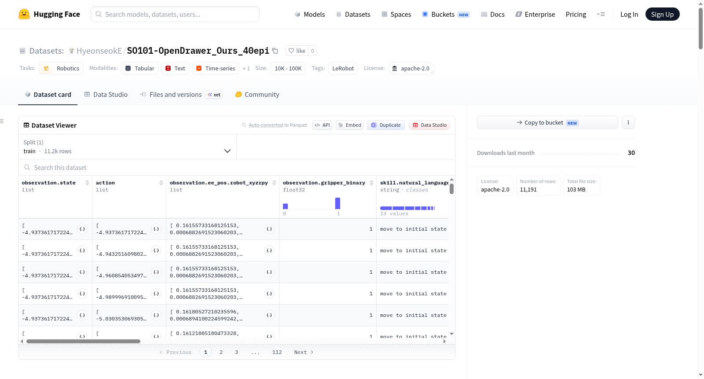Go to Models in the top navigation

(309, 14)
